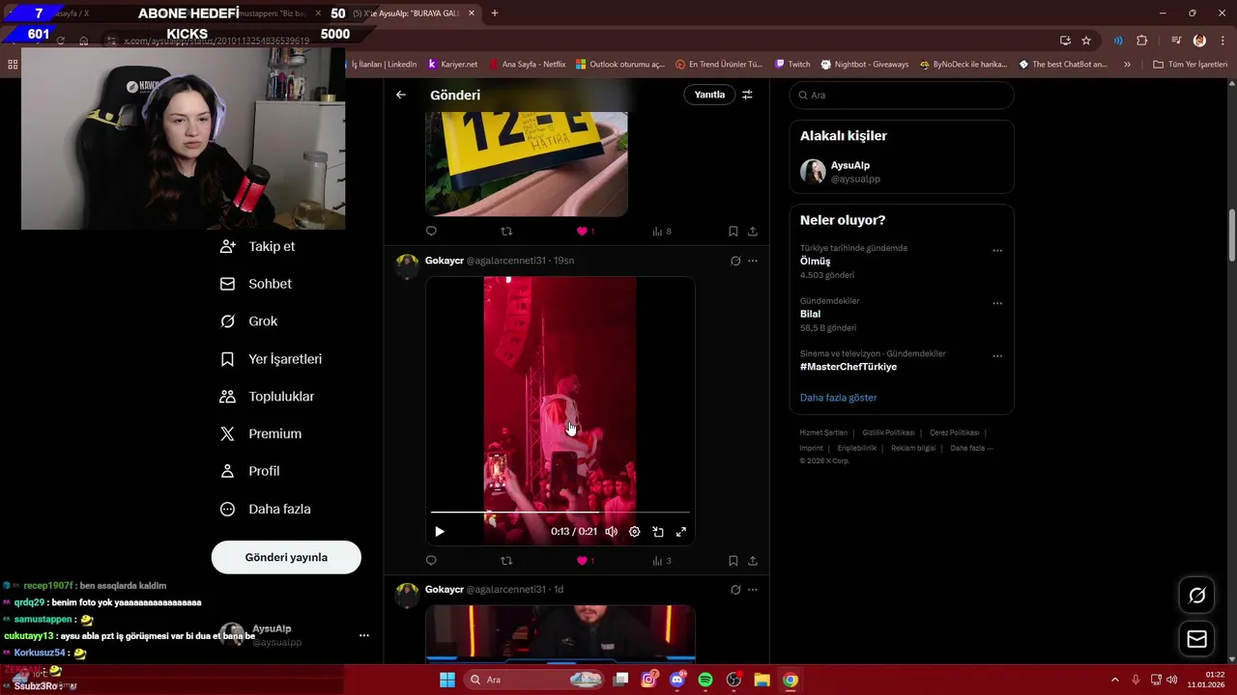Open Grok actions on the 1d post
This screenshot has height=695, width=1237.
[x=735, y=590]
